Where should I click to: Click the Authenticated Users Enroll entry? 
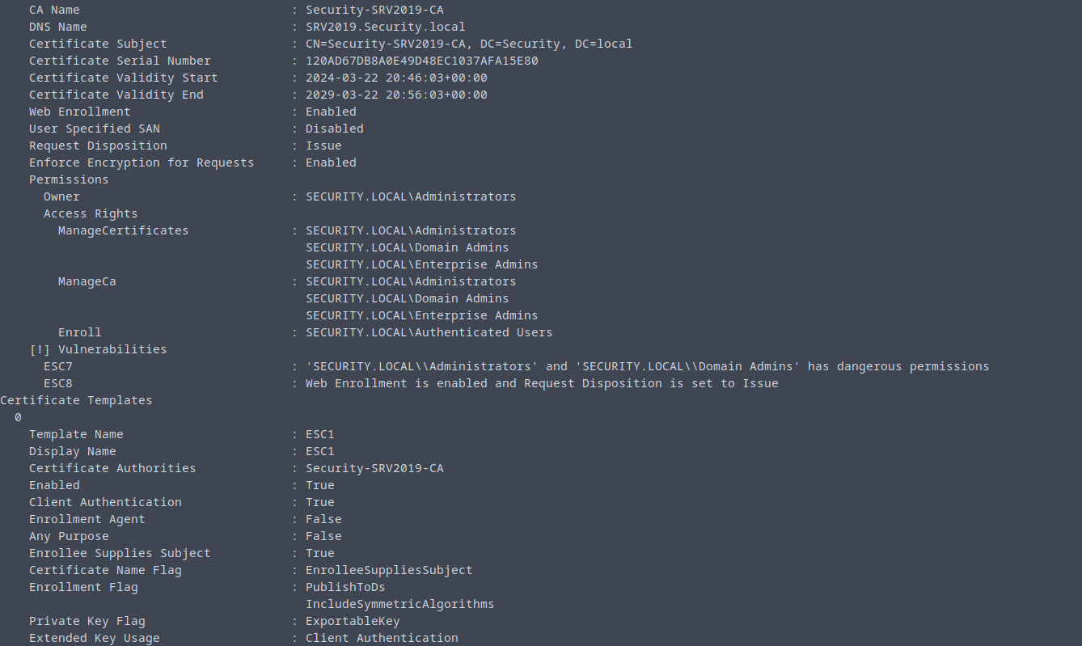point(429,333)
